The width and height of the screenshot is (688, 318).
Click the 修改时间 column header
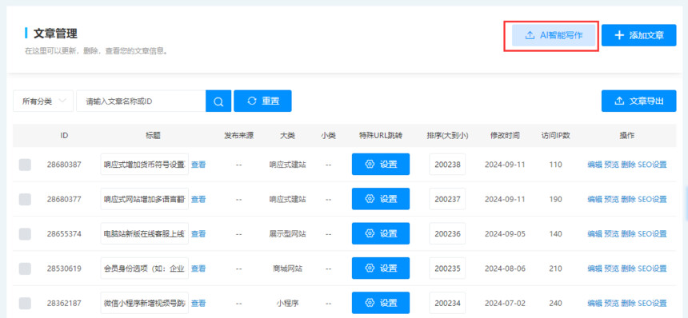(505, 136)
